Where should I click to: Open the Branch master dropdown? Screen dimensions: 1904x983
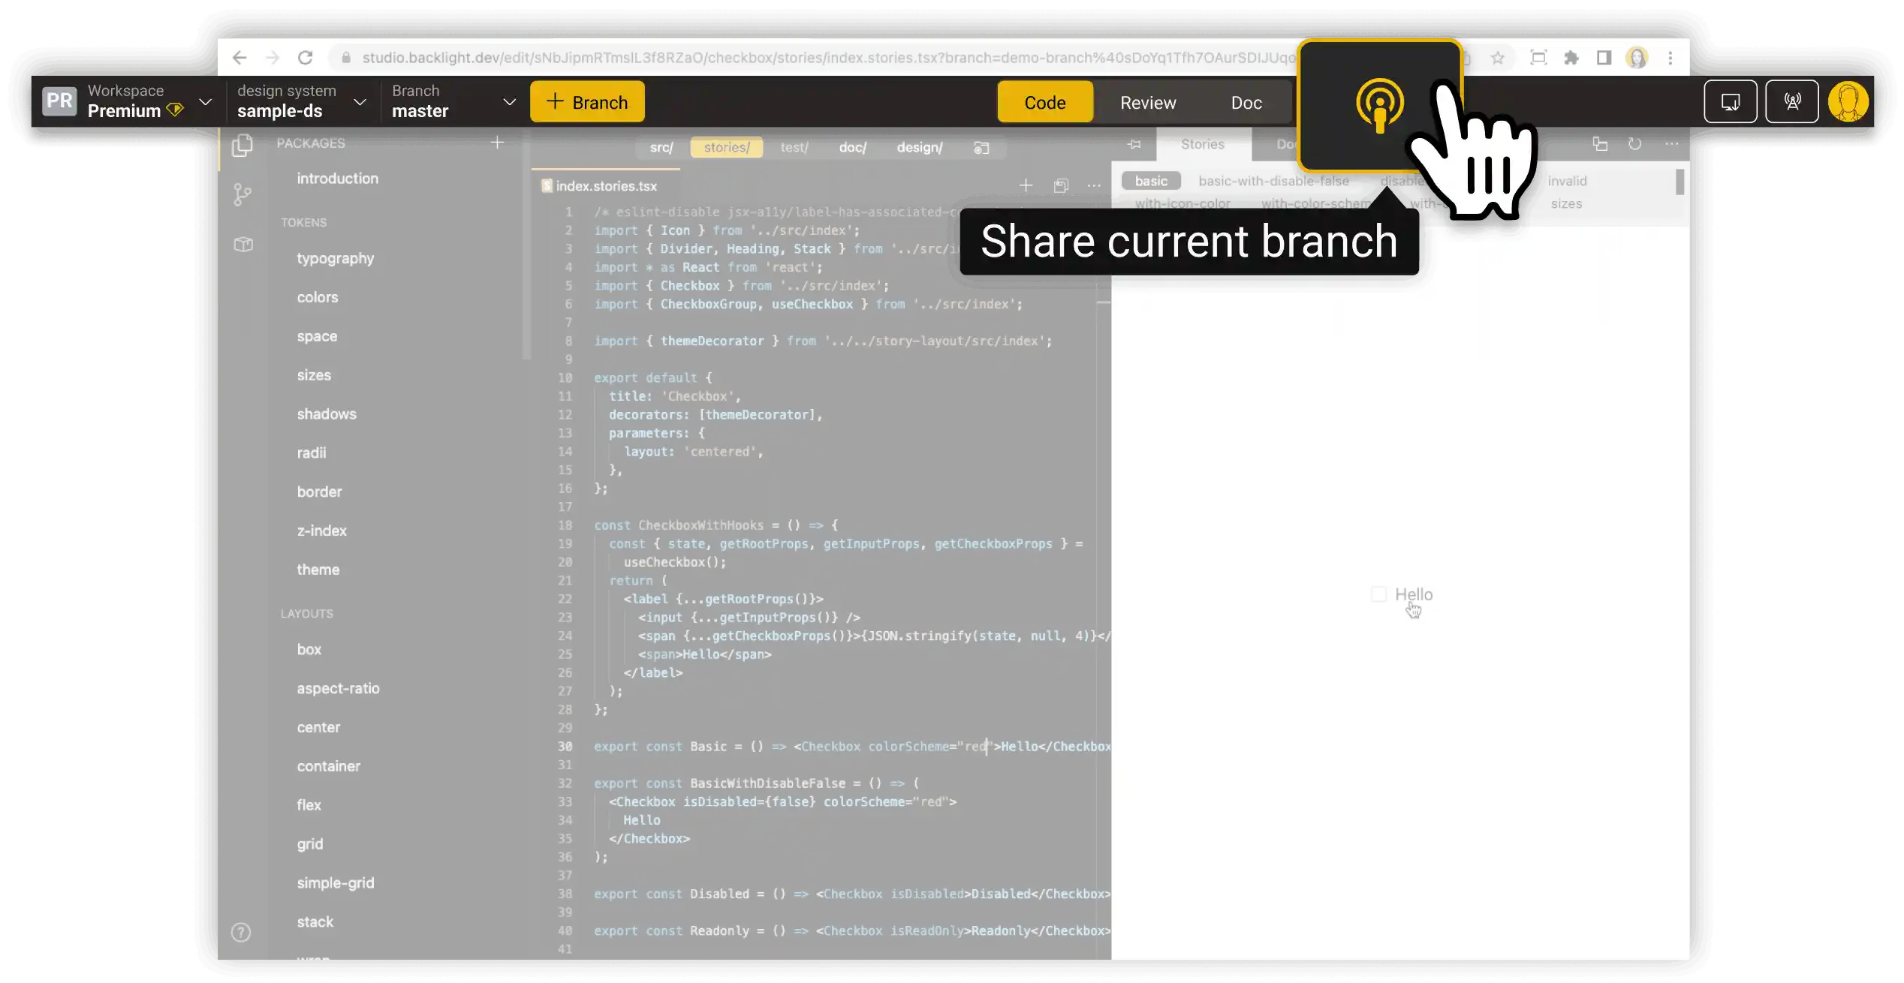click(510, 101)
